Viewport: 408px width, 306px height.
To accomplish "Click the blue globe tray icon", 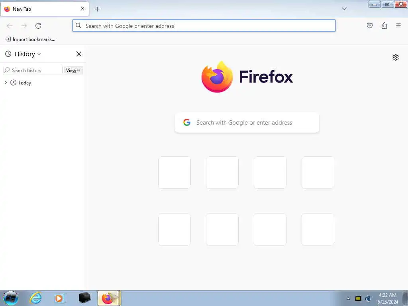I will pyautogui.click(x=368, y=298).
